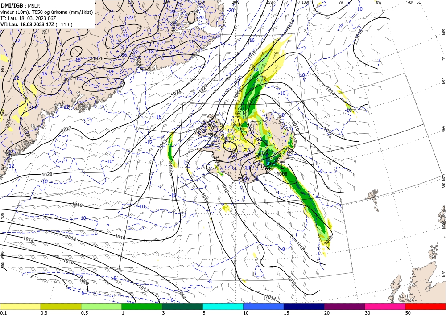This screenshot has width=446, height=316.
Task: Click the red 50 mm legend swatch
Action: [425, 306]
